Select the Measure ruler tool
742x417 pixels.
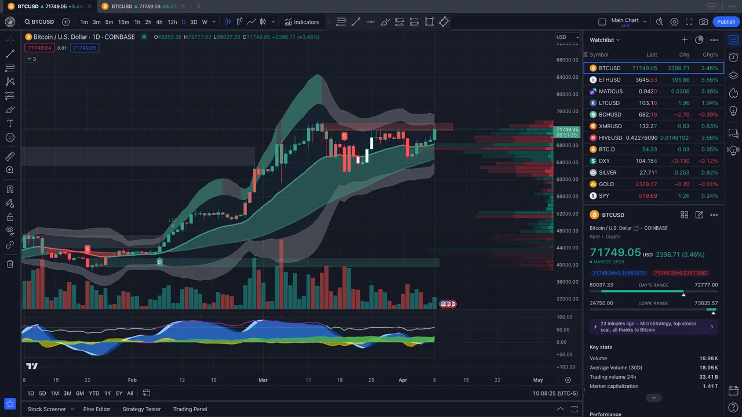click(x=10, y=156)
